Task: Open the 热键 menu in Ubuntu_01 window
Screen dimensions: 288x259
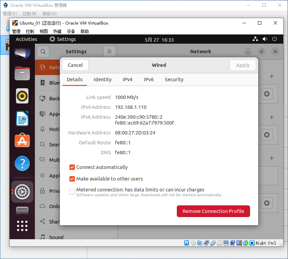Action: click(x=57, y=31)
